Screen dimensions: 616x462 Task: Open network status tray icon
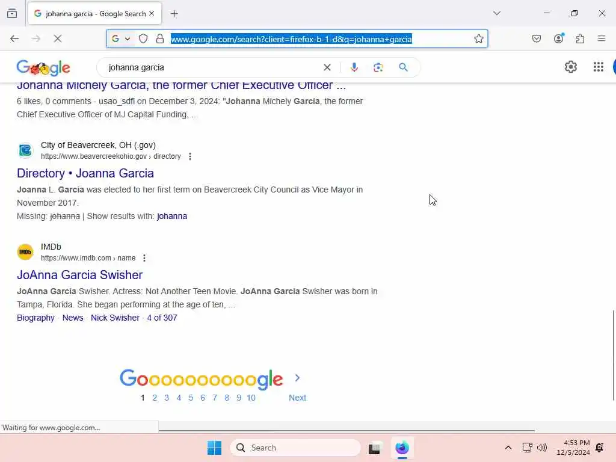point(527,448)
